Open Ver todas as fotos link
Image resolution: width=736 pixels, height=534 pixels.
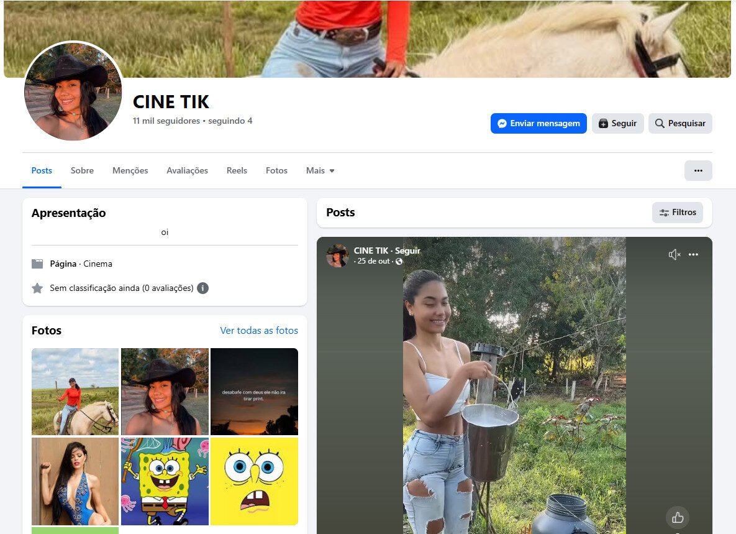pyautogui.click(x=259, y=330)
